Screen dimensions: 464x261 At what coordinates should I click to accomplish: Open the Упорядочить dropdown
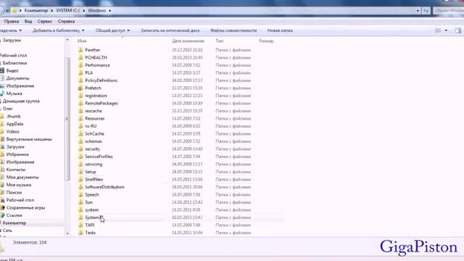coord(11,30)
